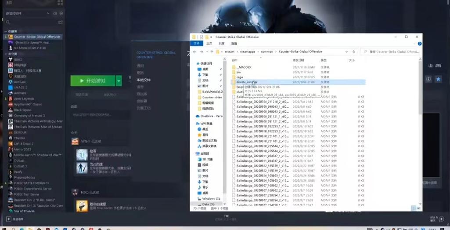The width and height of the screenshot is (450, 230).
Task: Collapse the second Steam library collection group
Action: pyautogui.click(x=5, y=54)
